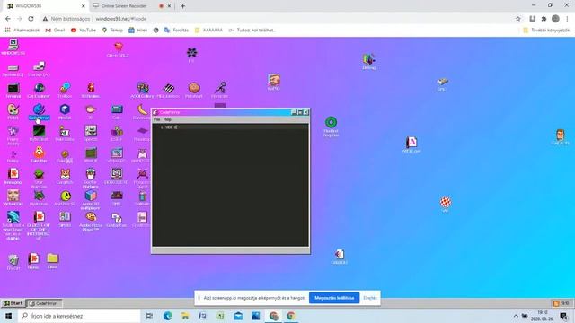
Task: Open the green ring desktop icon
Action: tap(331, 127)
